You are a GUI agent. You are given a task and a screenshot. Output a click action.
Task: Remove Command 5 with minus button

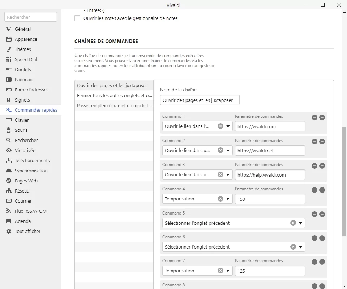pos(314,214)
